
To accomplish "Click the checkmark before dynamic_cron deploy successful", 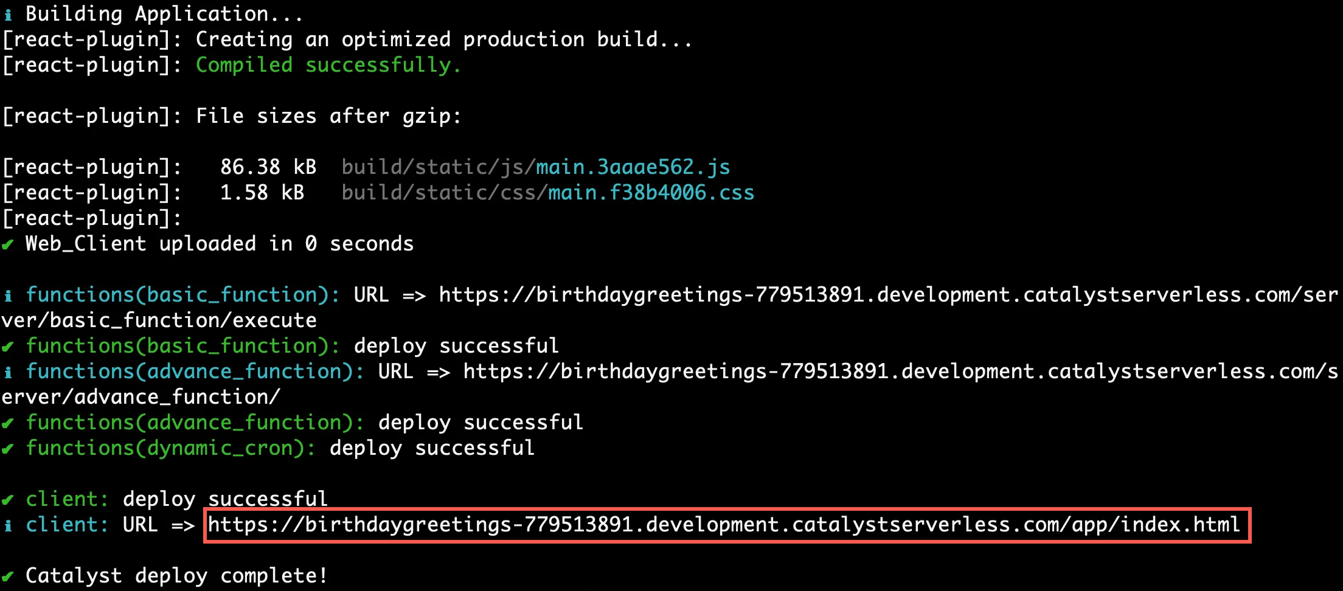I will click(x=7, y=449).
